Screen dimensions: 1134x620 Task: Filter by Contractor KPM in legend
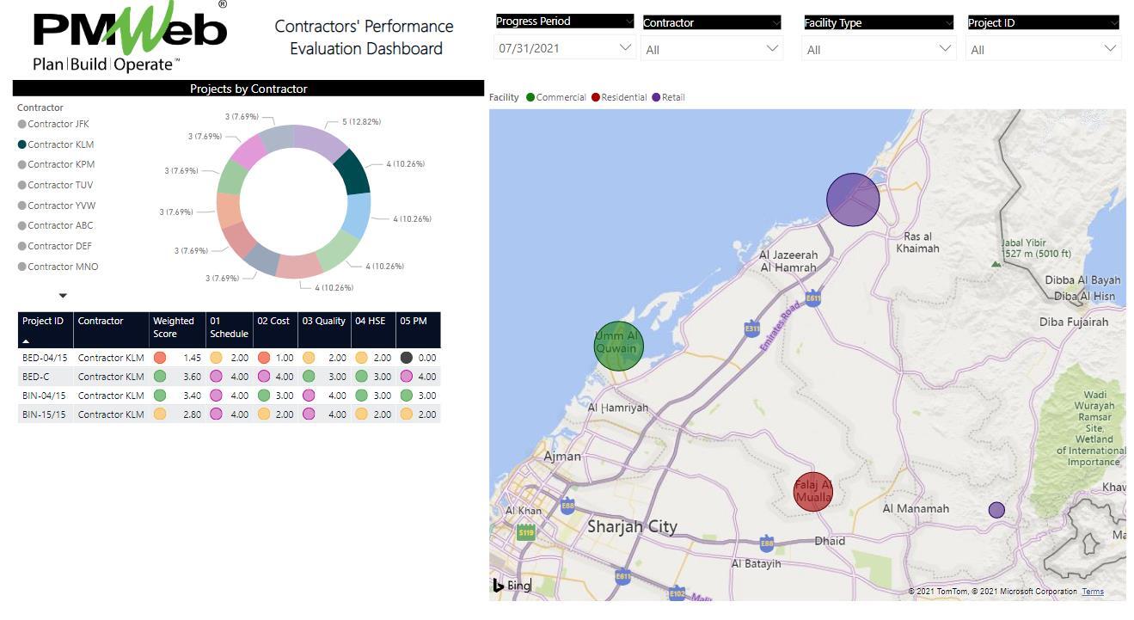pos(56,164)
